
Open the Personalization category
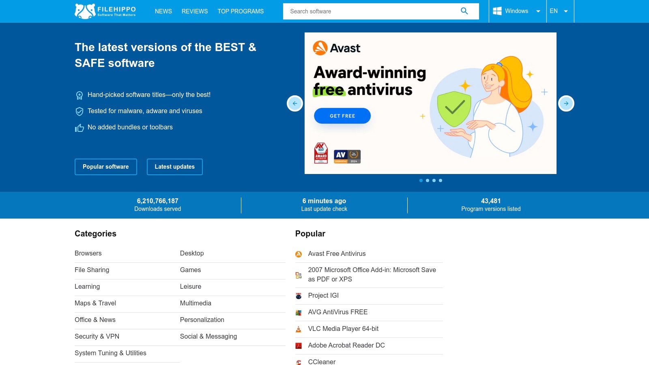coord(202,320)
